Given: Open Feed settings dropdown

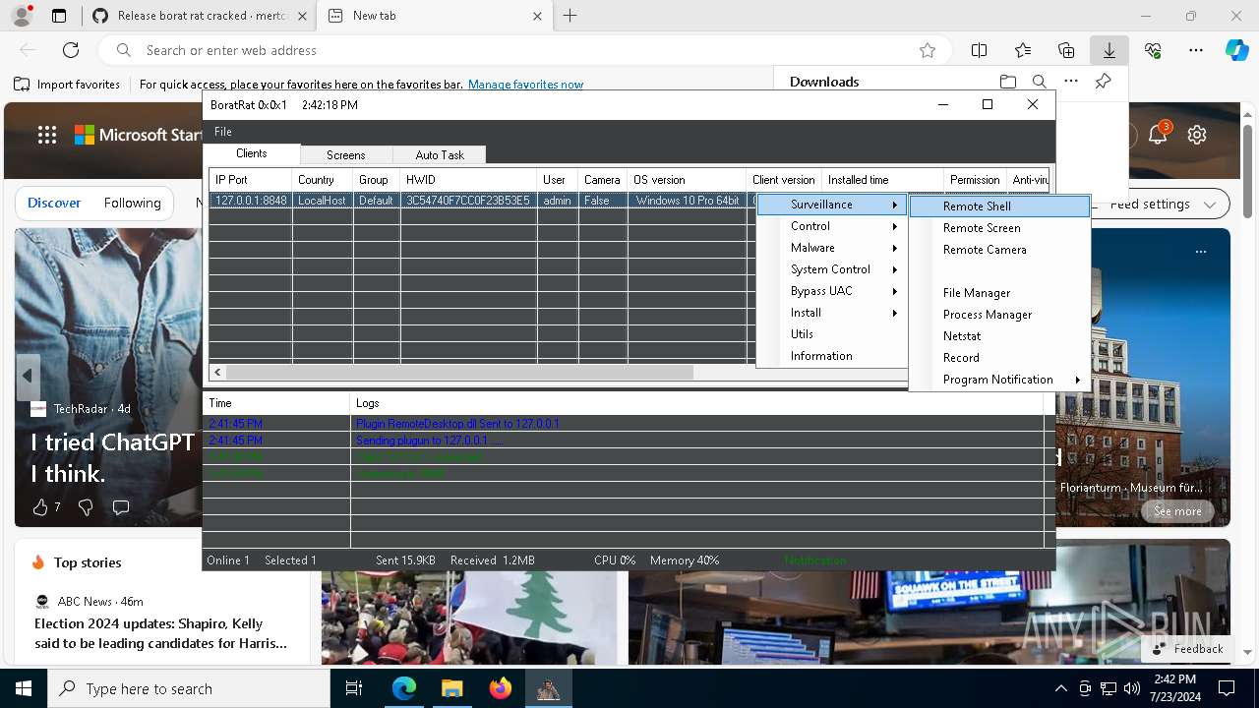Looking at the screenshot, I should (x=1161, y=205).
